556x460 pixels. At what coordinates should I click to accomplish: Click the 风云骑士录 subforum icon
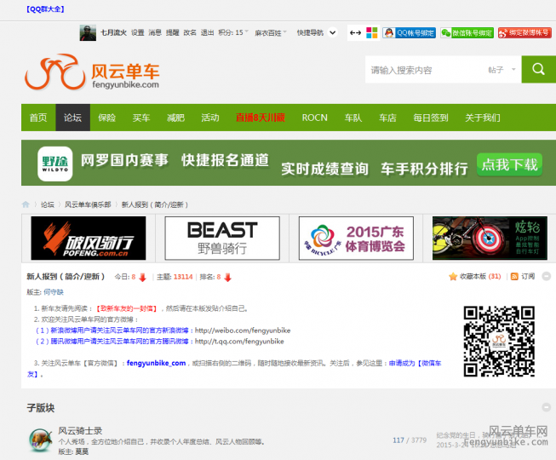click(38, 440)
